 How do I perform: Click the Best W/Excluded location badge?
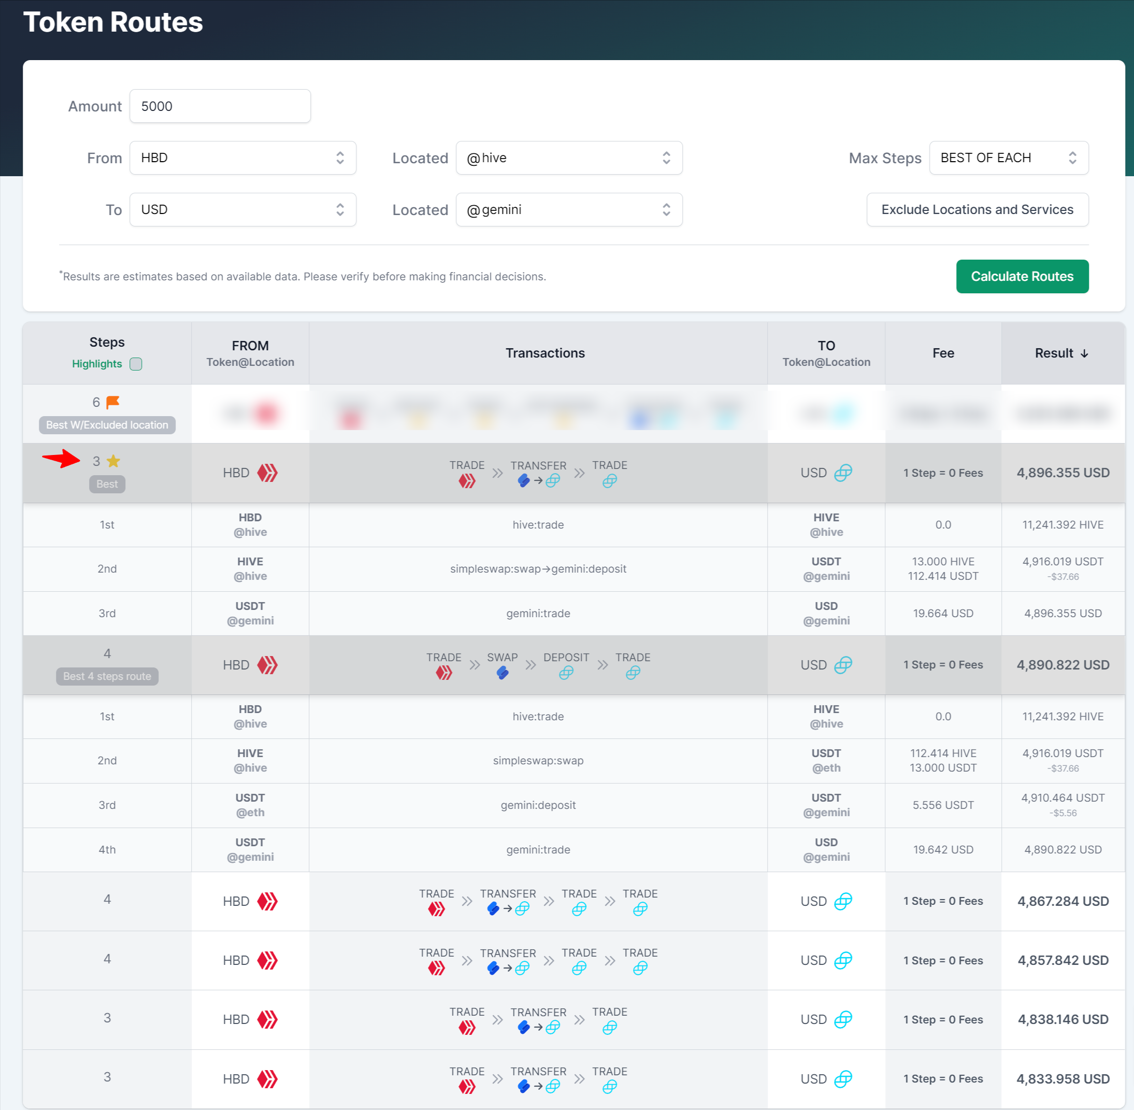[107, 425]
